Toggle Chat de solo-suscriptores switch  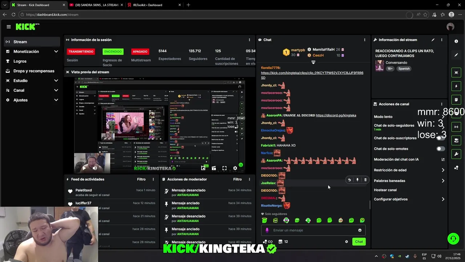[x=441, y=138]
